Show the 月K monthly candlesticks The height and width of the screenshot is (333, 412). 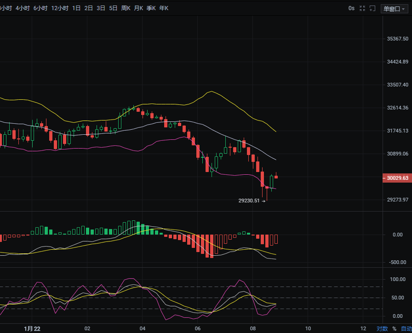point(138,8)
